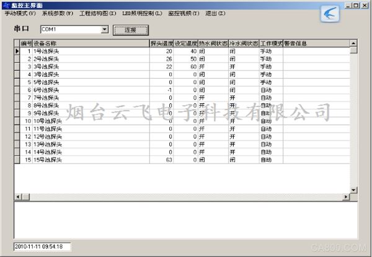Click the 连接 connect button
The height and width of the screenshot is (257, 372).
click(130, 30)
